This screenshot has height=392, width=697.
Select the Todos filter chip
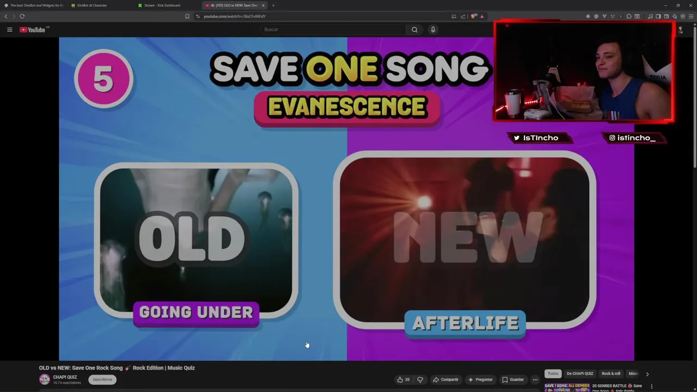coord(553,373)
